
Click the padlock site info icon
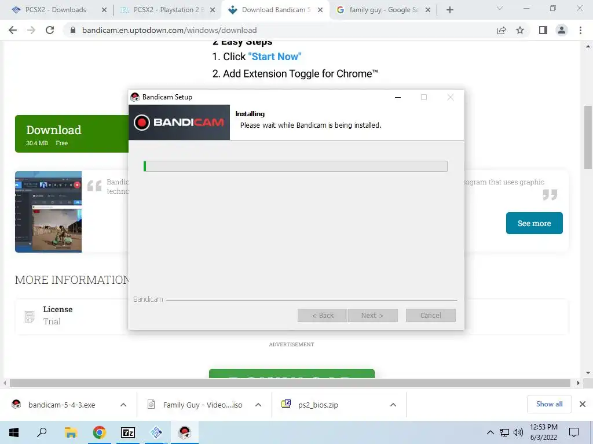pos(73,30)
